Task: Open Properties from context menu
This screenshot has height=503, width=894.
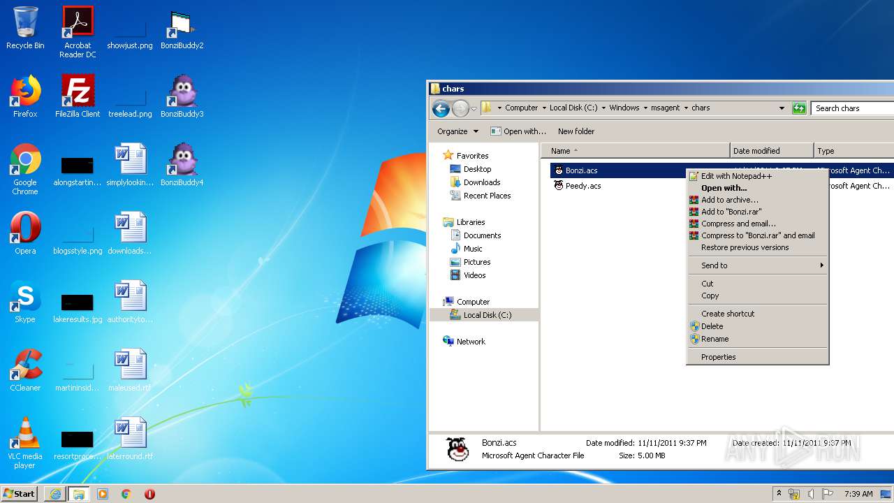Action: pyautogui.click(x=758, y=357)
